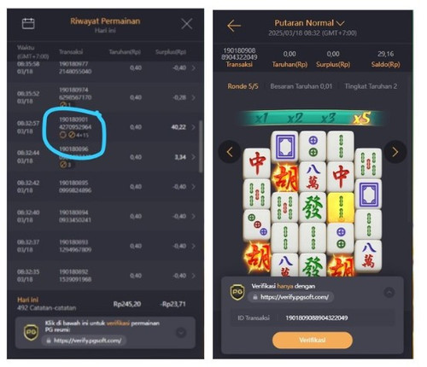Open the calendar date picker icon
Screen dimensions: 427x367
(28, 24)
